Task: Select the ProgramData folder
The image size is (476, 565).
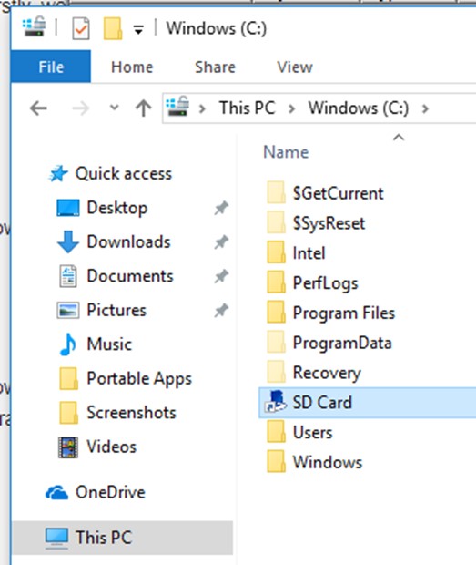Action: (x=342, y=343)
